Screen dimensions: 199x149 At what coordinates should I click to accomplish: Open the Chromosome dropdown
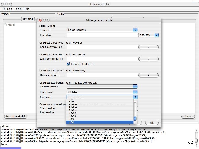click(x=102, y=87)
